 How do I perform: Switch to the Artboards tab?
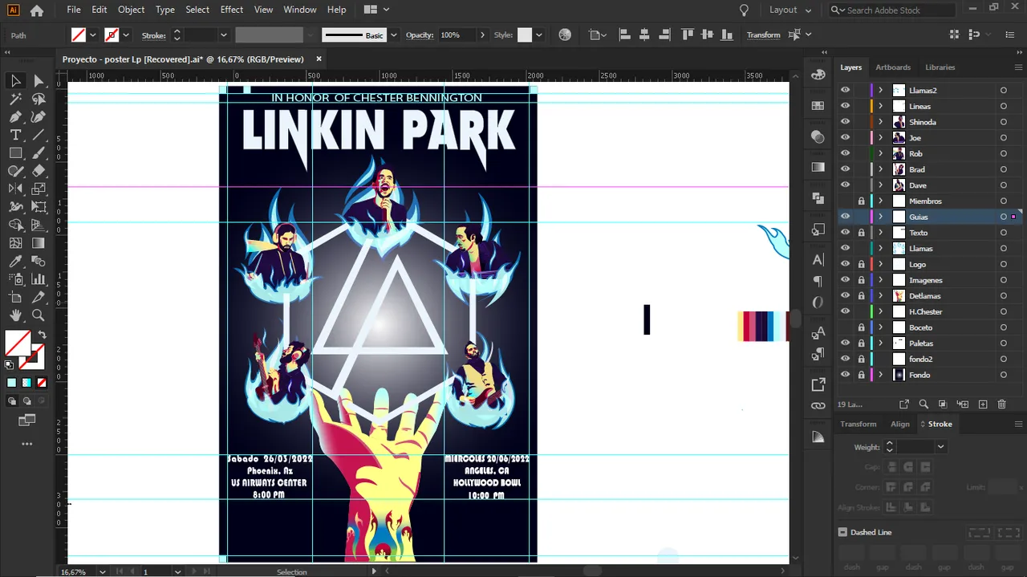[x=893, y=67]
